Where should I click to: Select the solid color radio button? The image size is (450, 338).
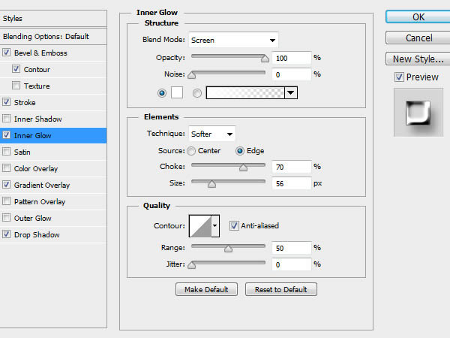pos(162,93)
